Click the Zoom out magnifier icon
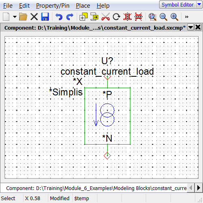The height and width of the screenshot is (203, 203). coord(163,17)
